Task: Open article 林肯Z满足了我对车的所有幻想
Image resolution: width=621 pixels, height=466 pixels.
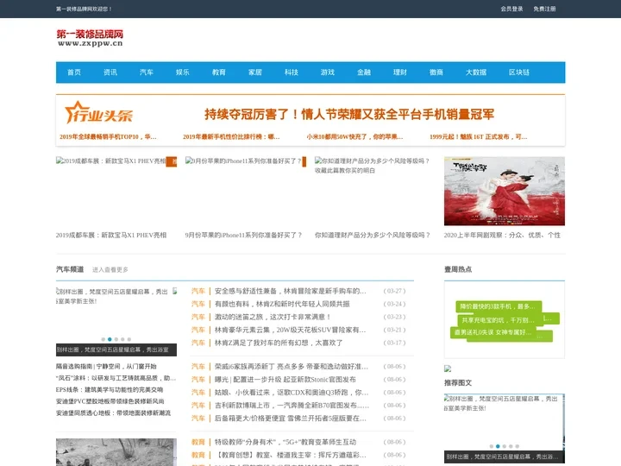Action: [x=279, y=343]
